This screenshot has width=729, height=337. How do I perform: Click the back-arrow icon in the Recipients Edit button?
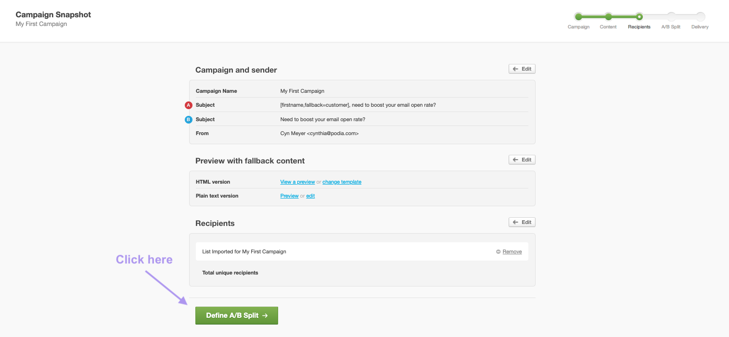pos(515,222)
